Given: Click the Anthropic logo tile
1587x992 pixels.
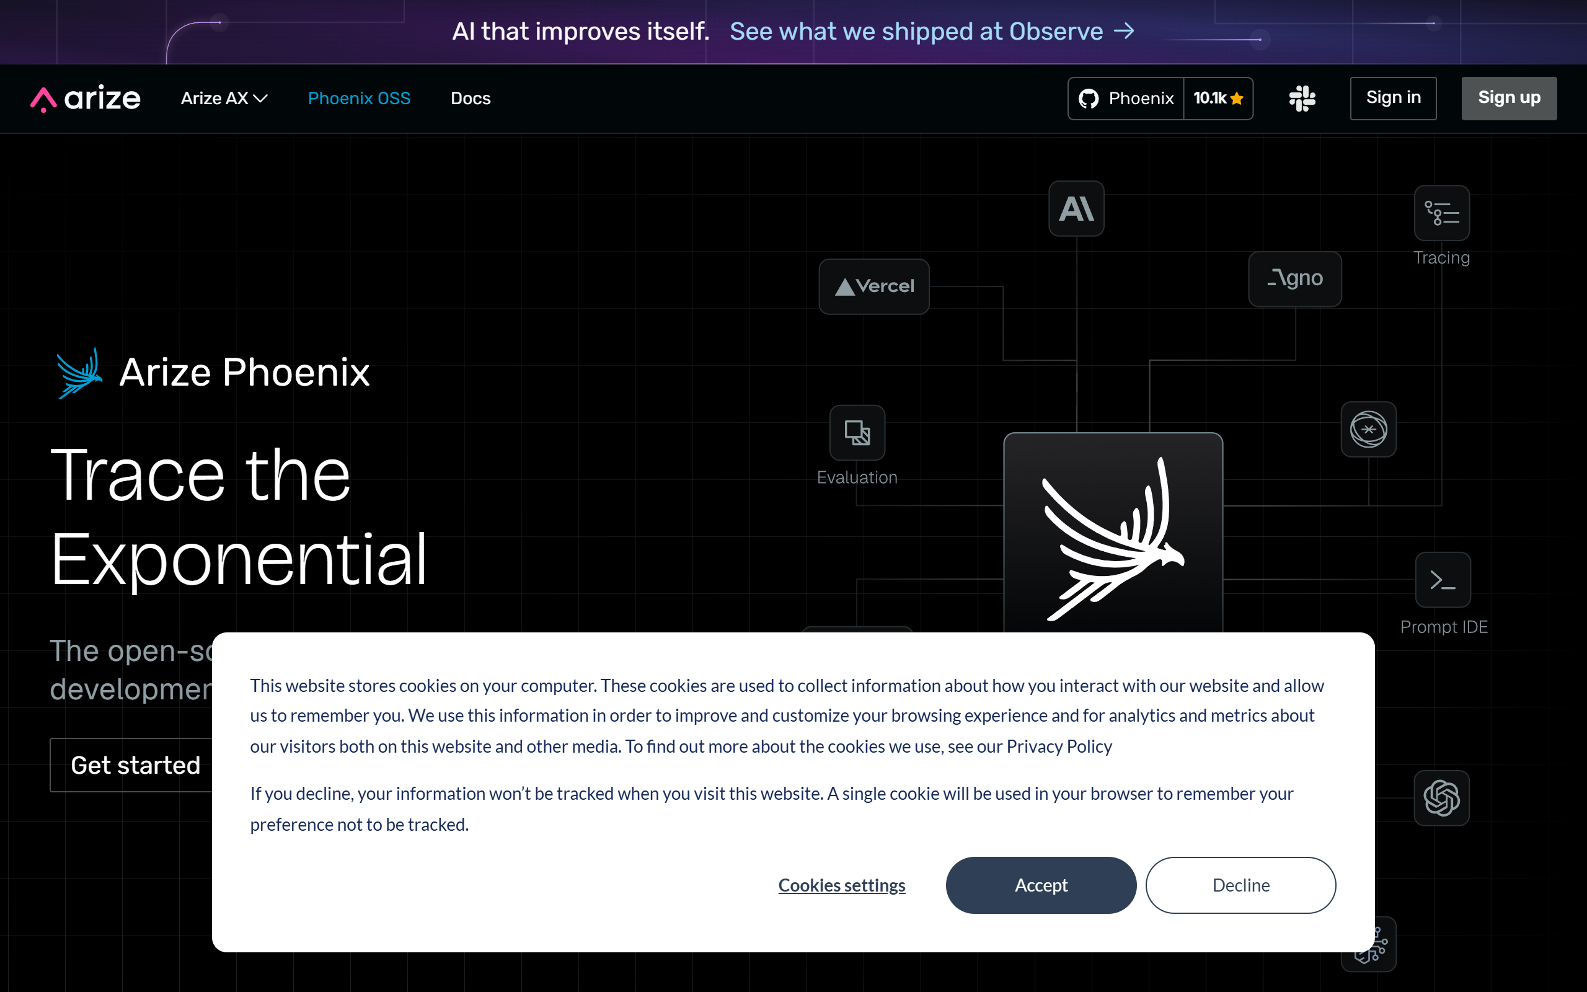Looking at the screenshot, I should [x=1076, y=209].
